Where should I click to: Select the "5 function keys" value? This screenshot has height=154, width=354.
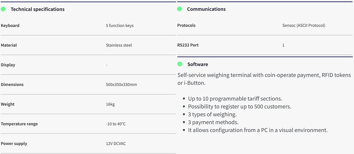[119, 26]
